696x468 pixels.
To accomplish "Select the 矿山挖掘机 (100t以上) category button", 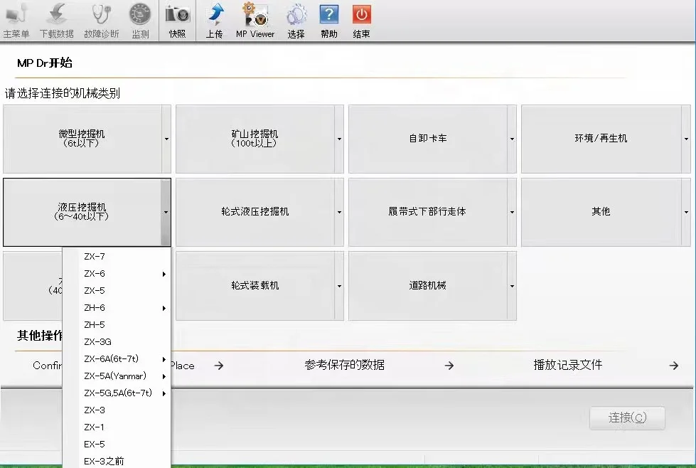I will (x=255, y=139).
